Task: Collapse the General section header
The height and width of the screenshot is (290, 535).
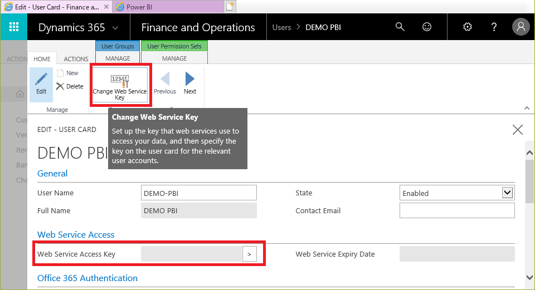Action: pos(52,174)
